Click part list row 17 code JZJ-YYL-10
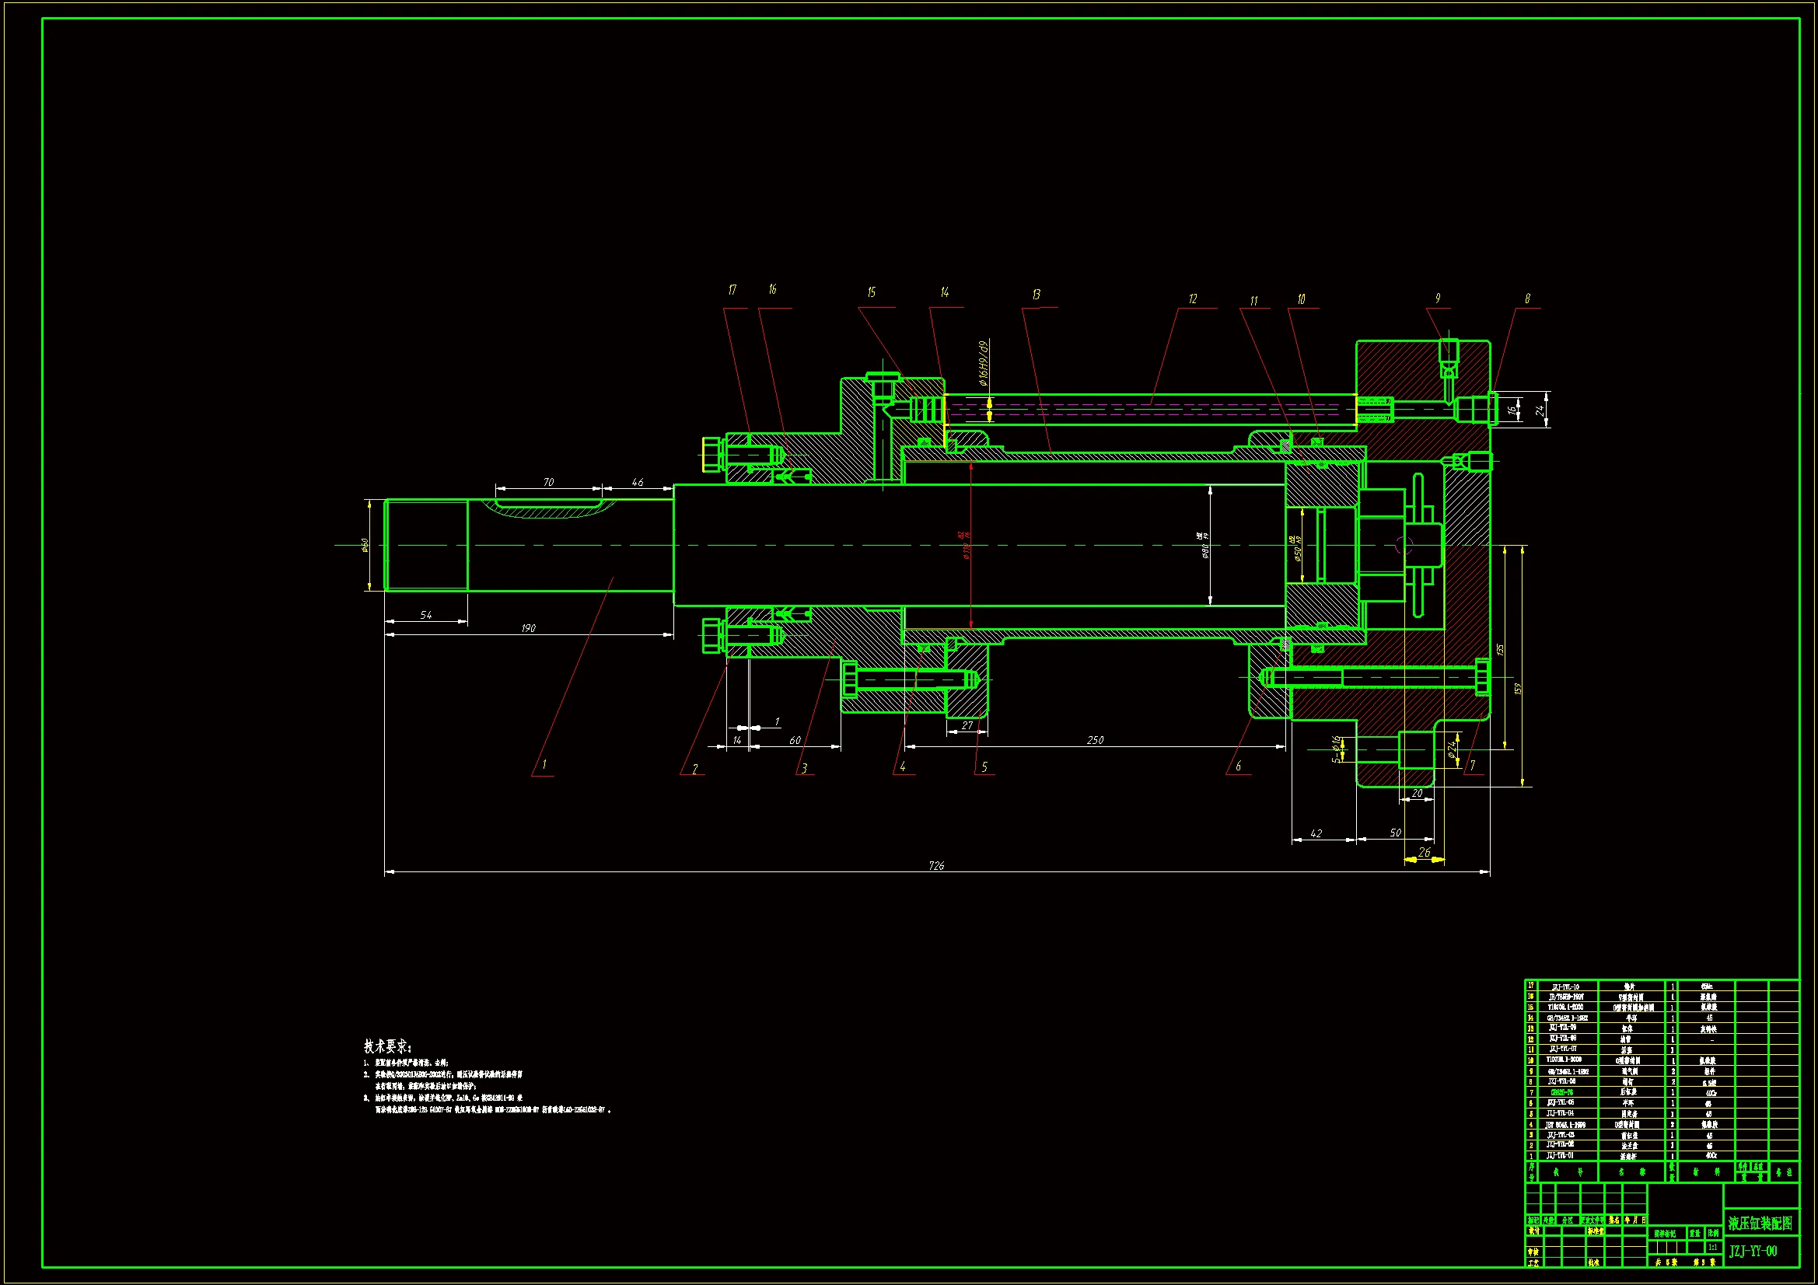Image resolution: width=1818 pixels, height=1285 pixels. pyautogui.click(x=1565, y=987)
